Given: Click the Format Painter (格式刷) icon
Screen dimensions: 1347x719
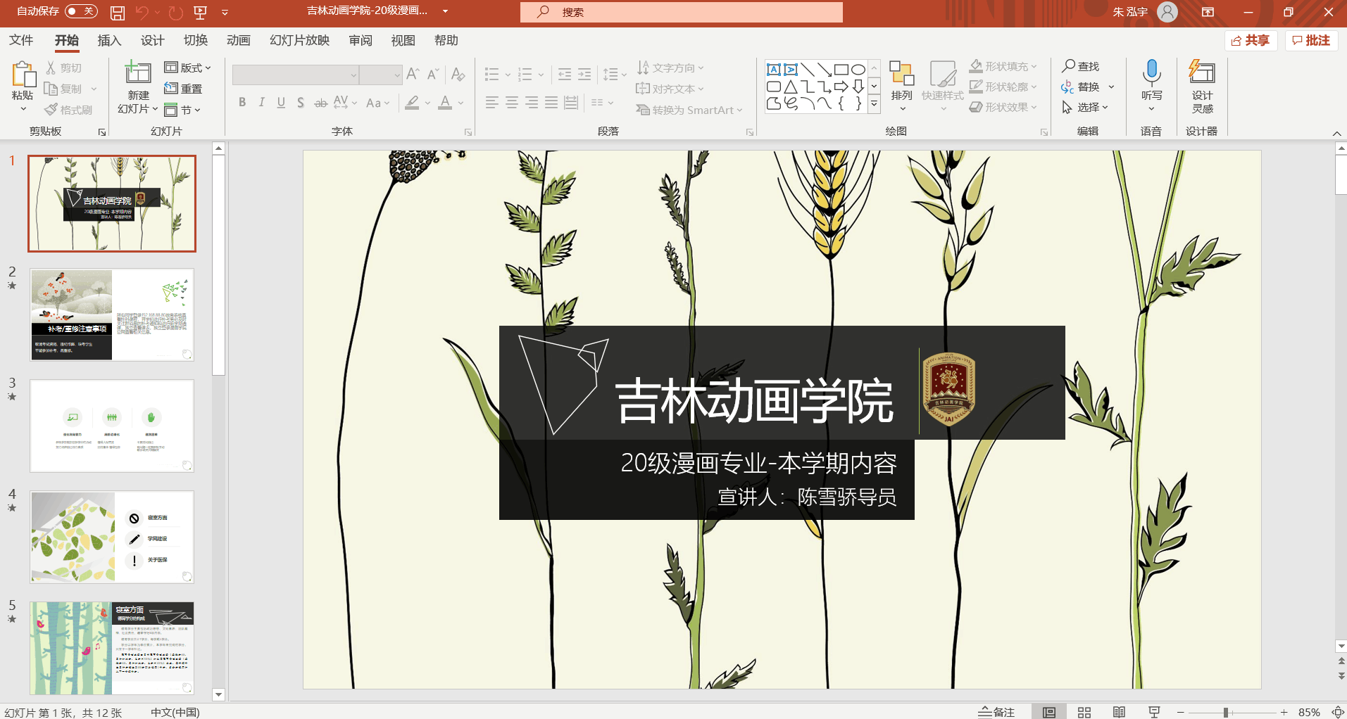Looking at the screenshot, I should (51, 110).
